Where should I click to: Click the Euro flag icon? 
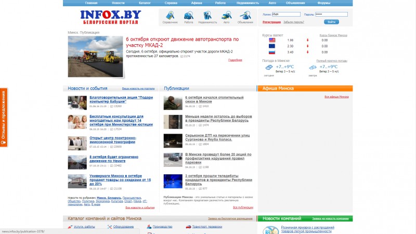coord(272,46)
